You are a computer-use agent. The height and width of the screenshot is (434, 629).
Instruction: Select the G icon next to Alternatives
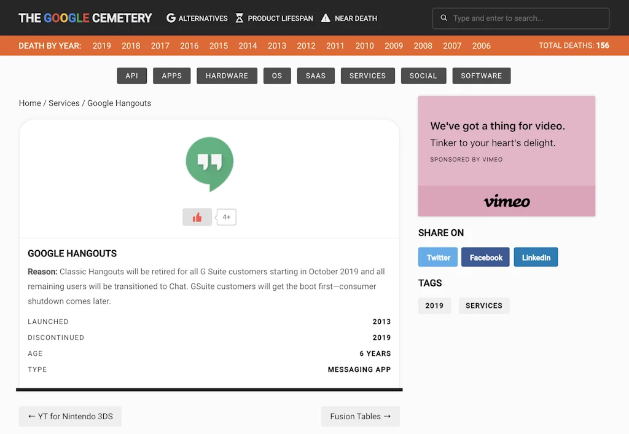pos(170,18)
